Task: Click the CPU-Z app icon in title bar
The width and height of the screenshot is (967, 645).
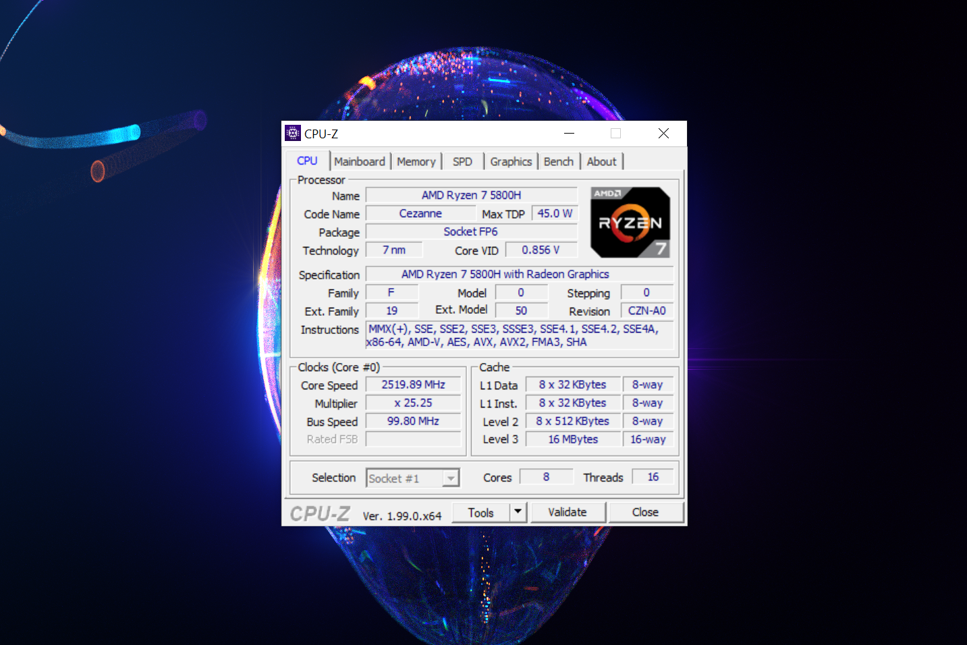Action: point(292,133)
